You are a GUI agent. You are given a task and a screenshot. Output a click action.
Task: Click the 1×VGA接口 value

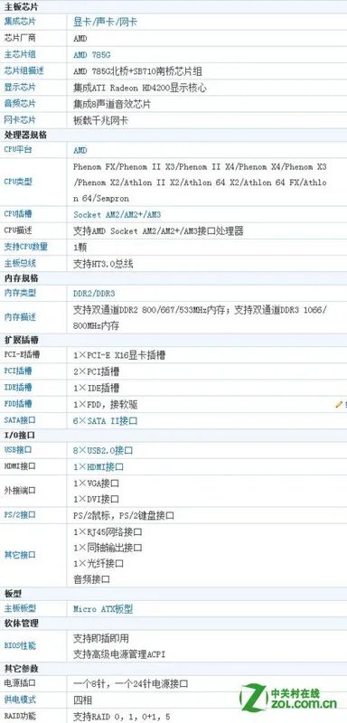click(x=97, y=484)
